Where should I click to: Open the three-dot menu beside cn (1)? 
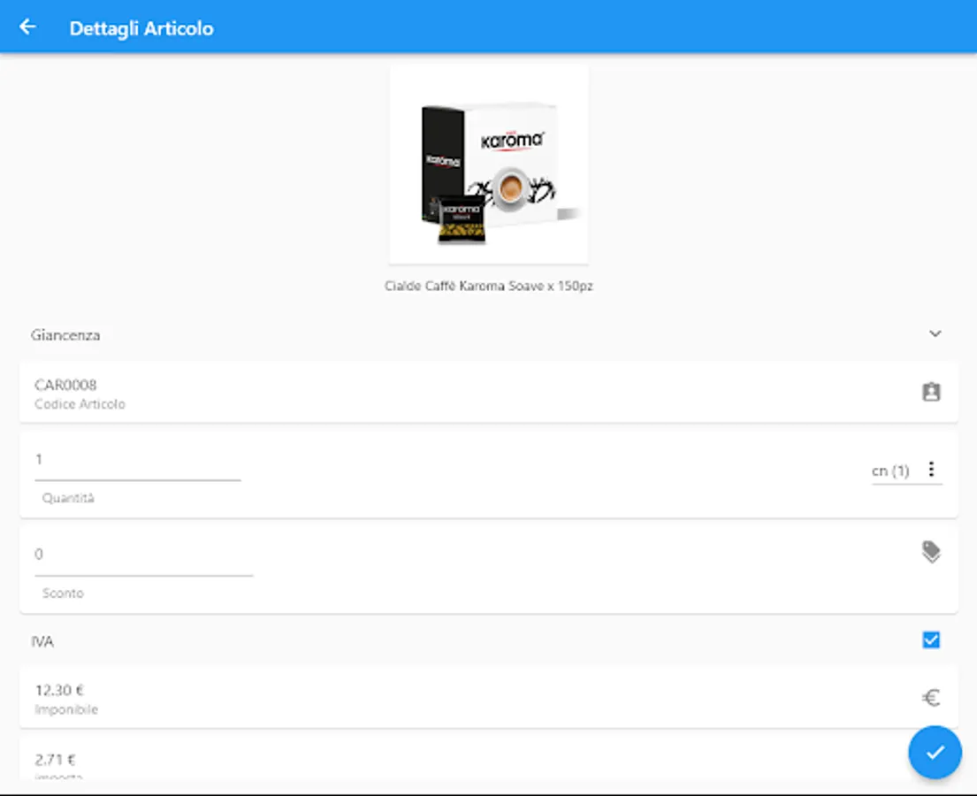tap(931, 470)
